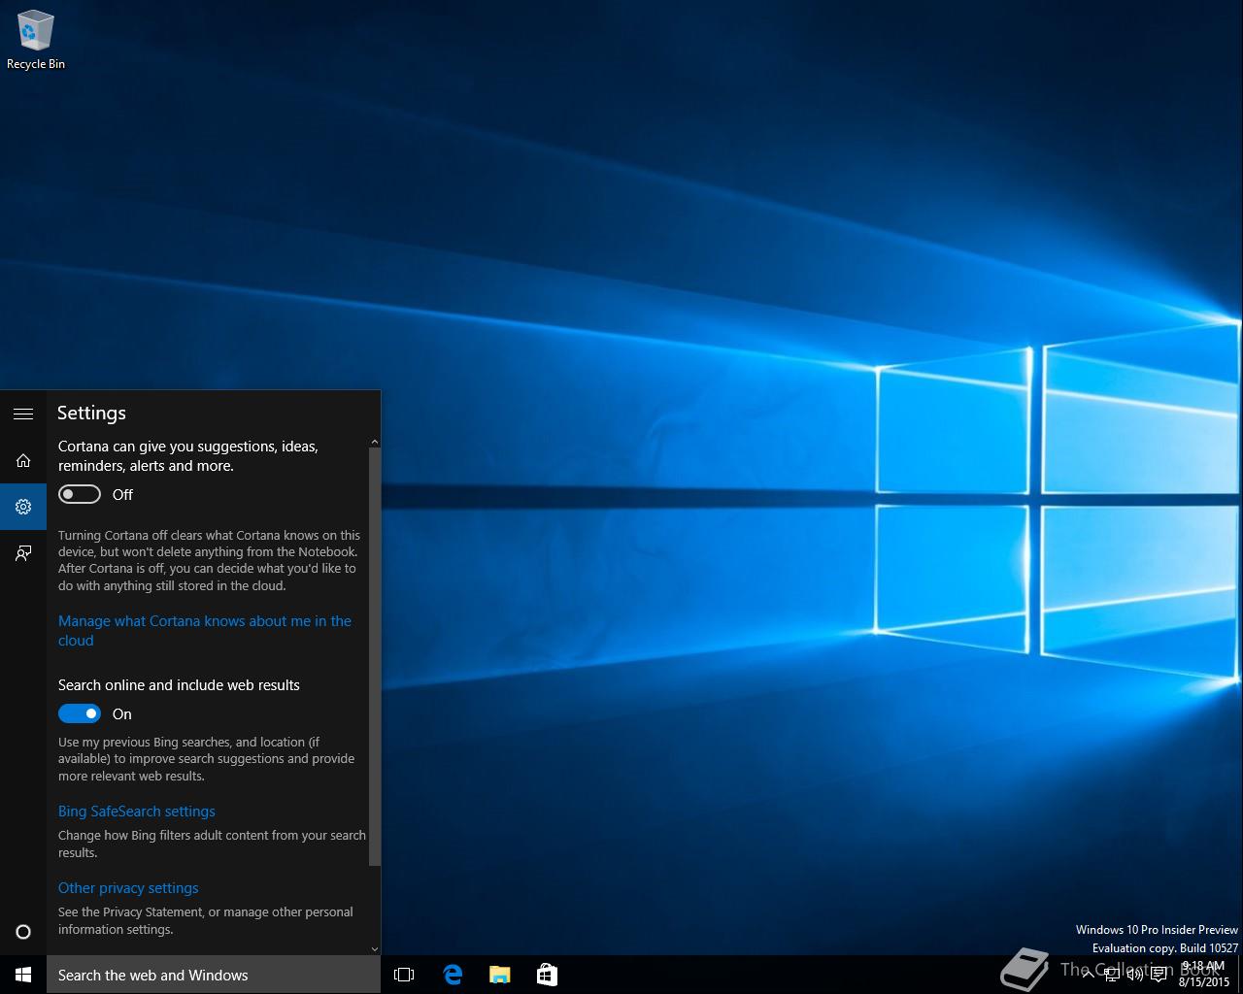This screenshot has height=994, width=1243.
Task: Open the network status tray icon
Action: click(x=1112, y=975)
